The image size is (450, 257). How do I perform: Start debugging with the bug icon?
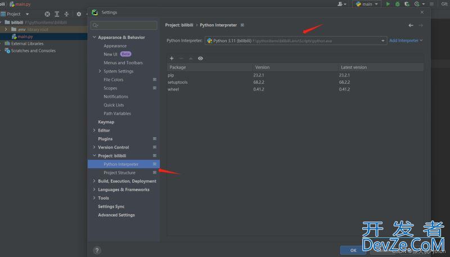click(x=398, y=4)
